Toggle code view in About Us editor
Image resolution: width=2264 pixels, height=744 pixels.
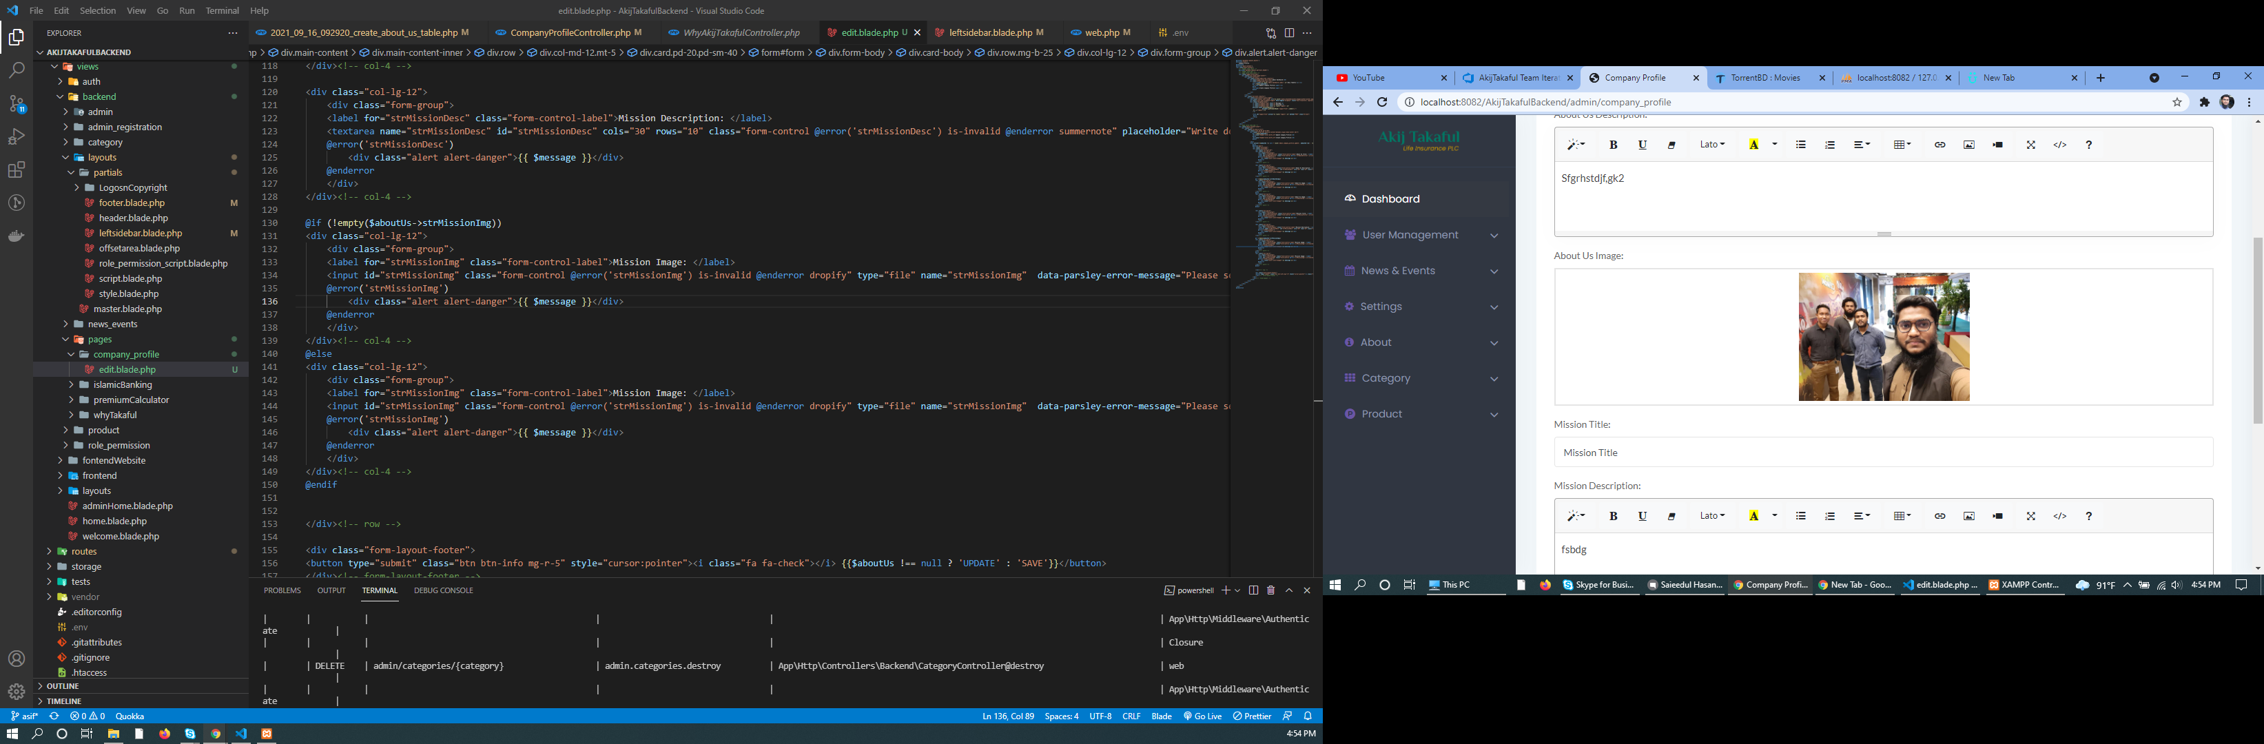coord(2059,145)
